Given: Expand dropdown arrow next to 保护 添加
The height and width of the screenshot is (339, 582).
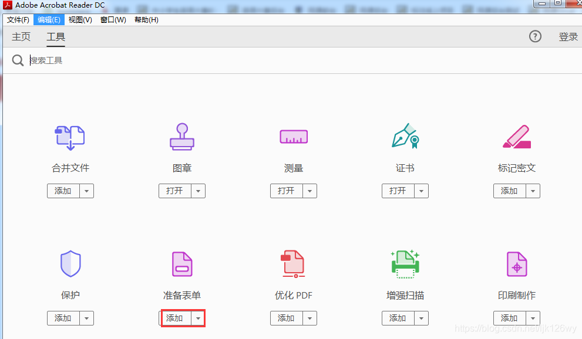Looking at the screenshot, I should (86, 318).
